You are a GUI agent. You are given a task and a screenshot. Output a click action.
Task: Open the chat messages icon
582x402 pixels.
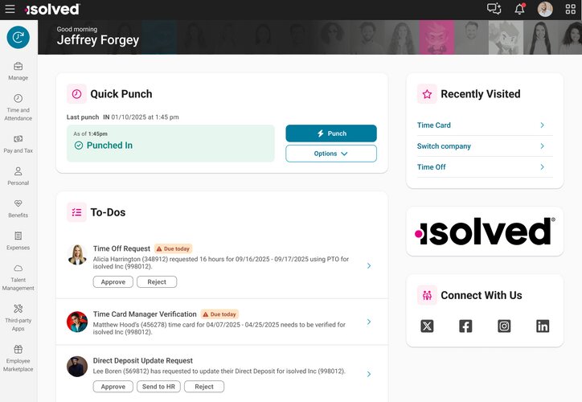pos(494,9)
